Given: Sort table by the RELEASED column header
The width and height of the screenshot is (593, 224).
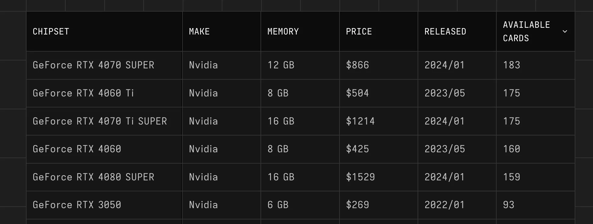Looking at the screenshot, I should pos(445,31).
